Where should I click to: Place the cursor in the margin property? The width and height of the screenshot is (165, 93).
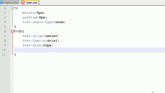(x=29, y=13)
